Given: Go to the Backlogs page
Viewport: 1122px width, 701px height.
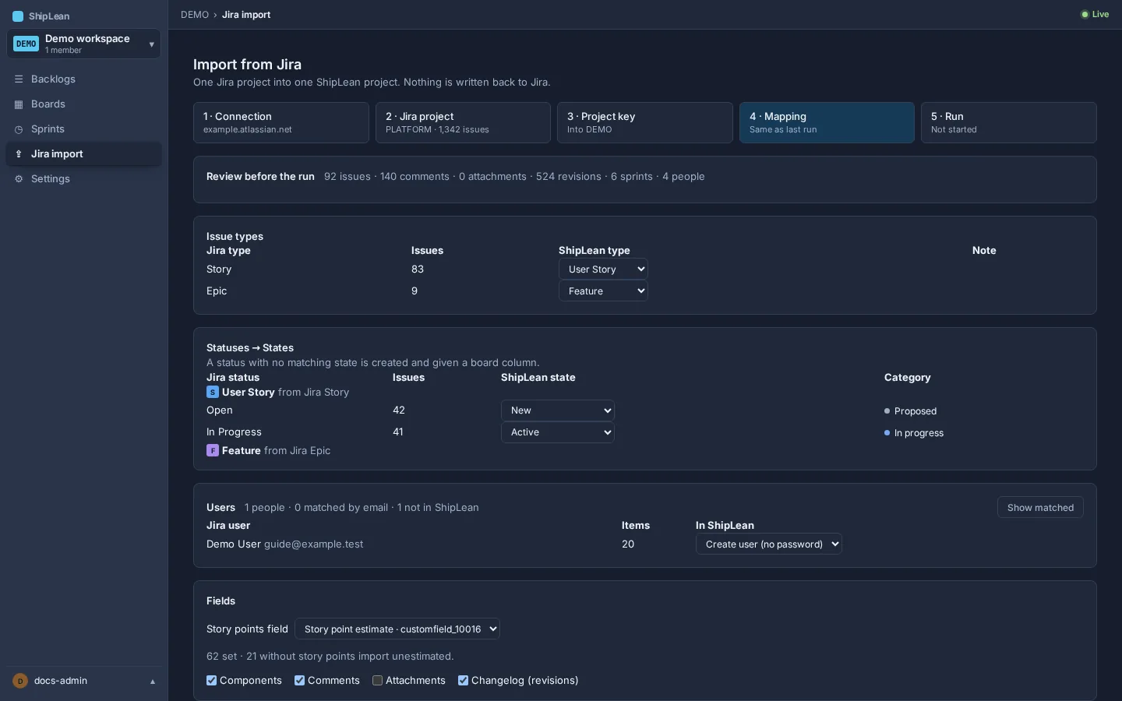Looking at the screenshot, I should coord(84,79).
